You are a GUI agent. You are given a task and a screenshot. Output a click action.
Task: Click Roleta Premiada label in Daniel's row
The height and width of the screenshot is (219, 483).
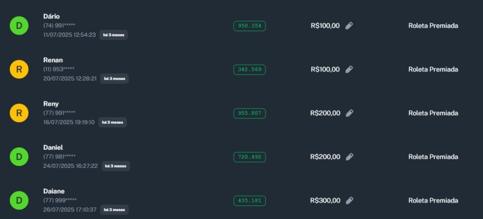tap(433, 157)
